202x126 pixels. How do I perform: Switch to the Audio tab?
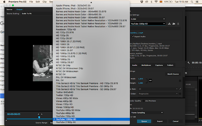point(135,65)
